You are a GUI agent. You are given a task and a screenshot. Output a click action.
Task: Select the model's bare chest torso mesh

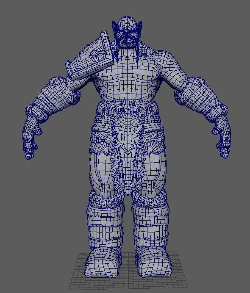[x=128, y=75]
